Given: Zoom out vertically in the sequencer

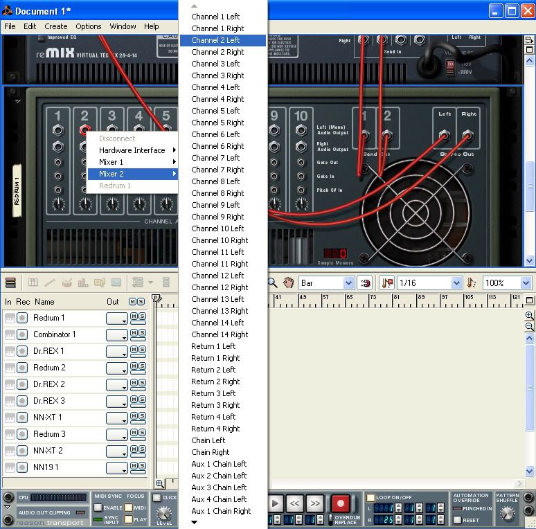Looking at the screenshot, I should pos(529,327).
